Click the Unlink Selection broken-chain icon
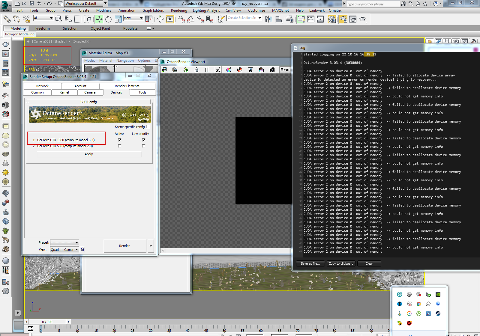Screen dimensions: 480x336 pos(16,19)
